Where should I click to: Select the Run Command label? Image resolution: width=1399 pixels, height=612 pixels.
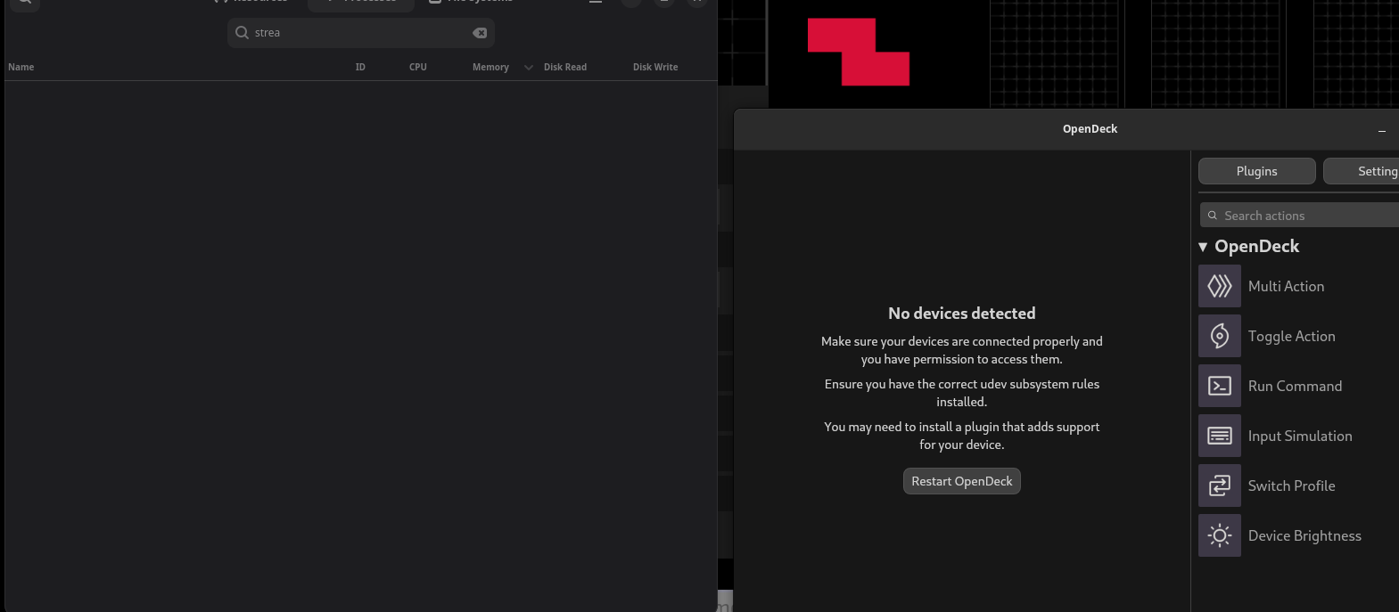pyautogui.click(x=1295, y=386)
